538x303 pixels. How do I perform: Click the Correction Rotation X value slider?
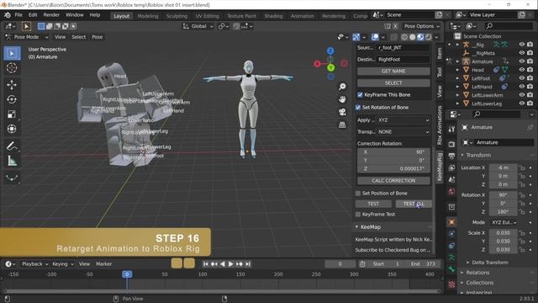393,151
